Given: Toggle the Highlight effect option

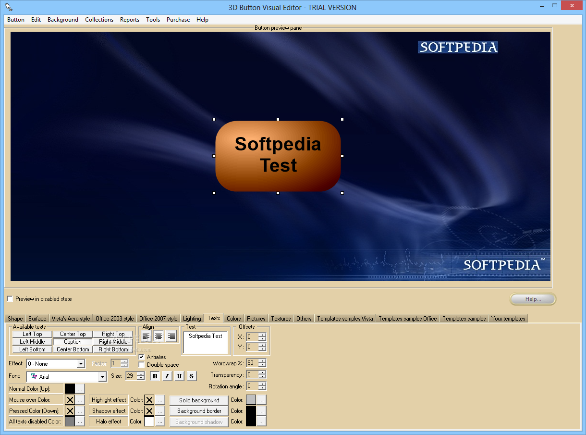Looking at the screenshot, I should click(x=109, y=399).
